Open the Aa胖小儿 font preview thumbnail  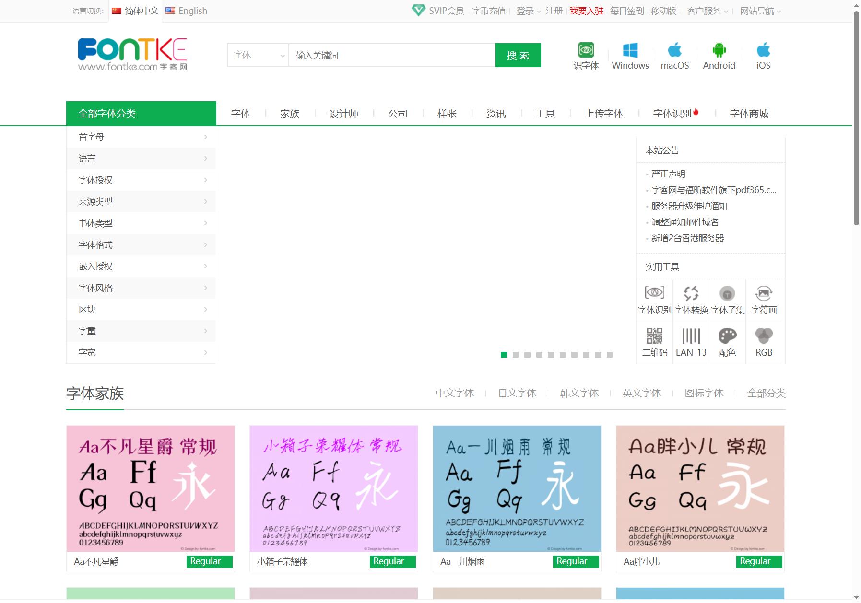[700, 488]
